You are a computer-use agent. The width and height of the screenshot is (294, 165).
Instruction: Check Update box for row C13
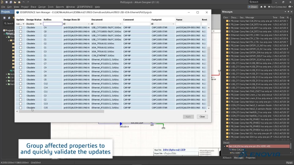point(21,104)
